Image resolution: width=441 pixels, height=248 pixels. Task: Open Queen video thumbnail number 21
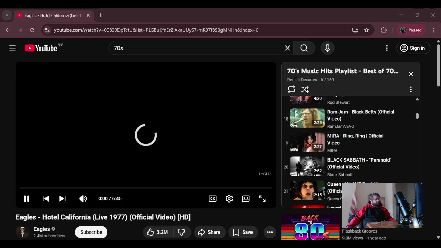pyautogui.click(x=307, y=190)
